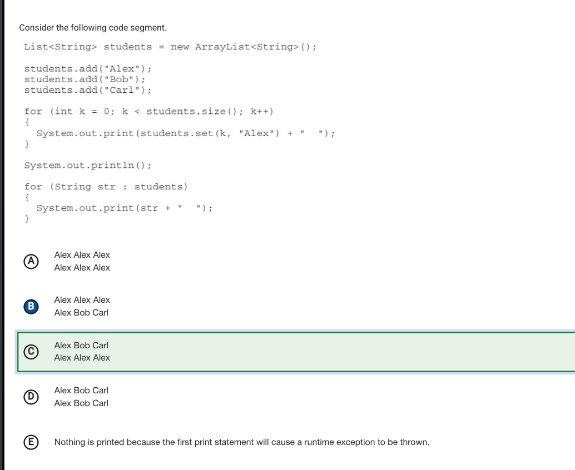Click the System.out.print(str + " ") line
The height and width of the screenshot is (470, 575).
click(x=125, y=208)
